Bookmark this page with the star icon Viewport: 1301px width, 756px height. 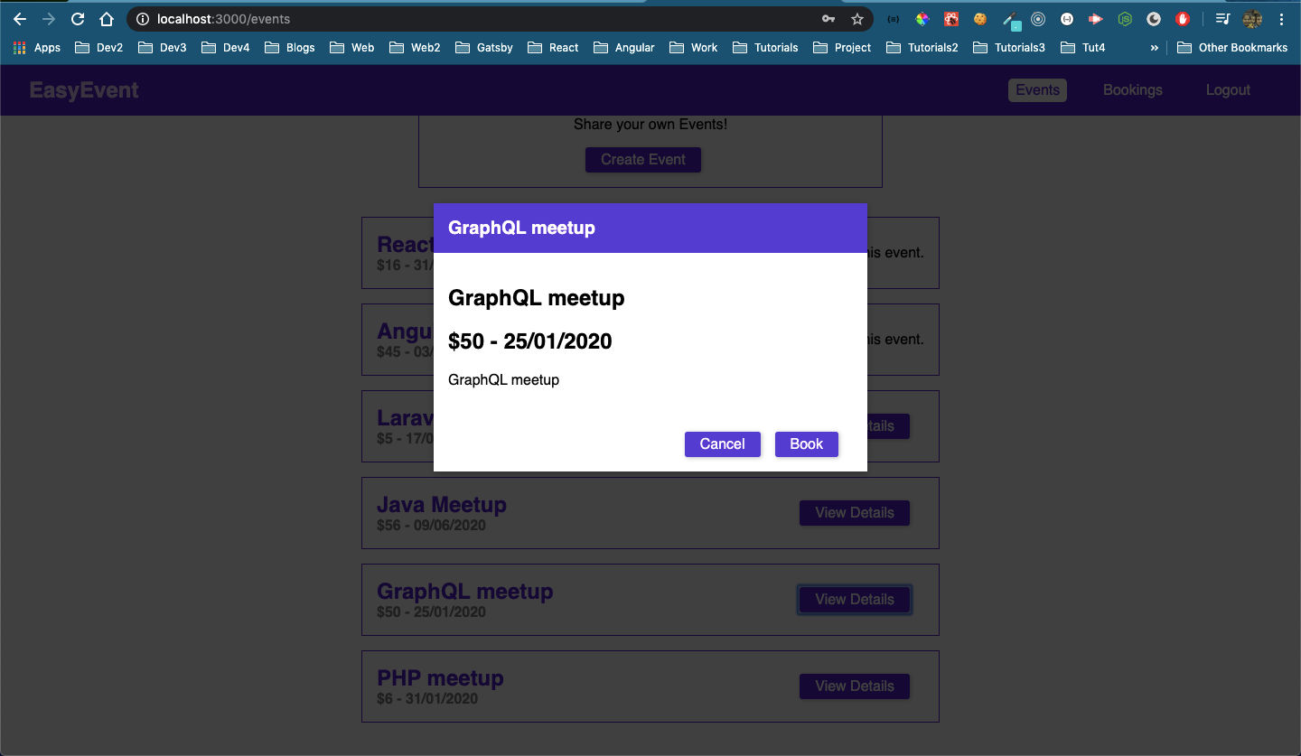857,19
